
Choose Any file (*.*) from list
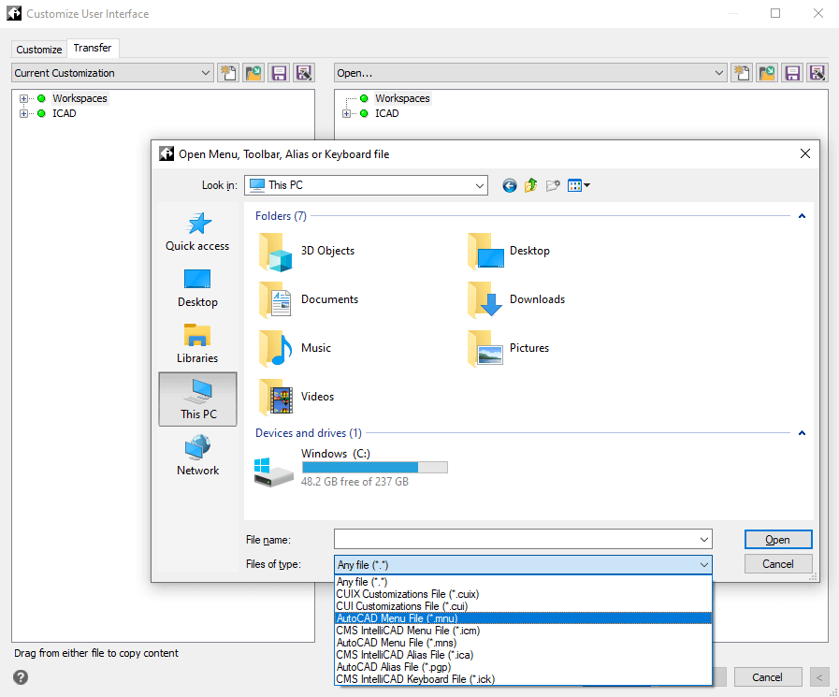523,582
